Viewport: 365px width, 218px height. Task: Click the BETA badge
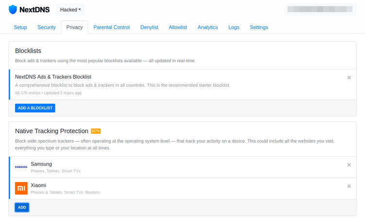(x=96, y=131)
